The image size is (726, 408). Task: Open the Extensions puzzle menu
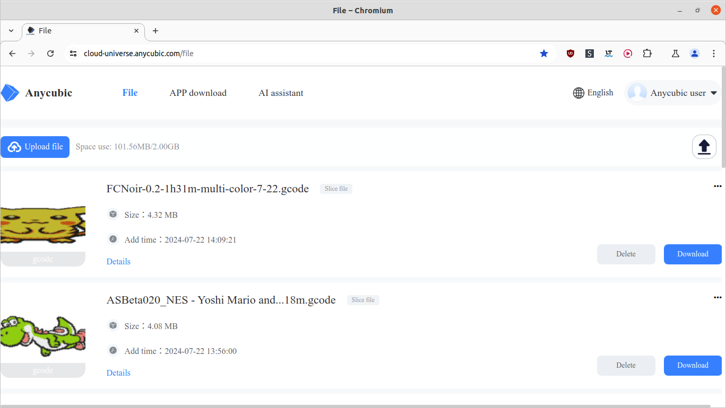pyautogui.click(x=647, y=54)
